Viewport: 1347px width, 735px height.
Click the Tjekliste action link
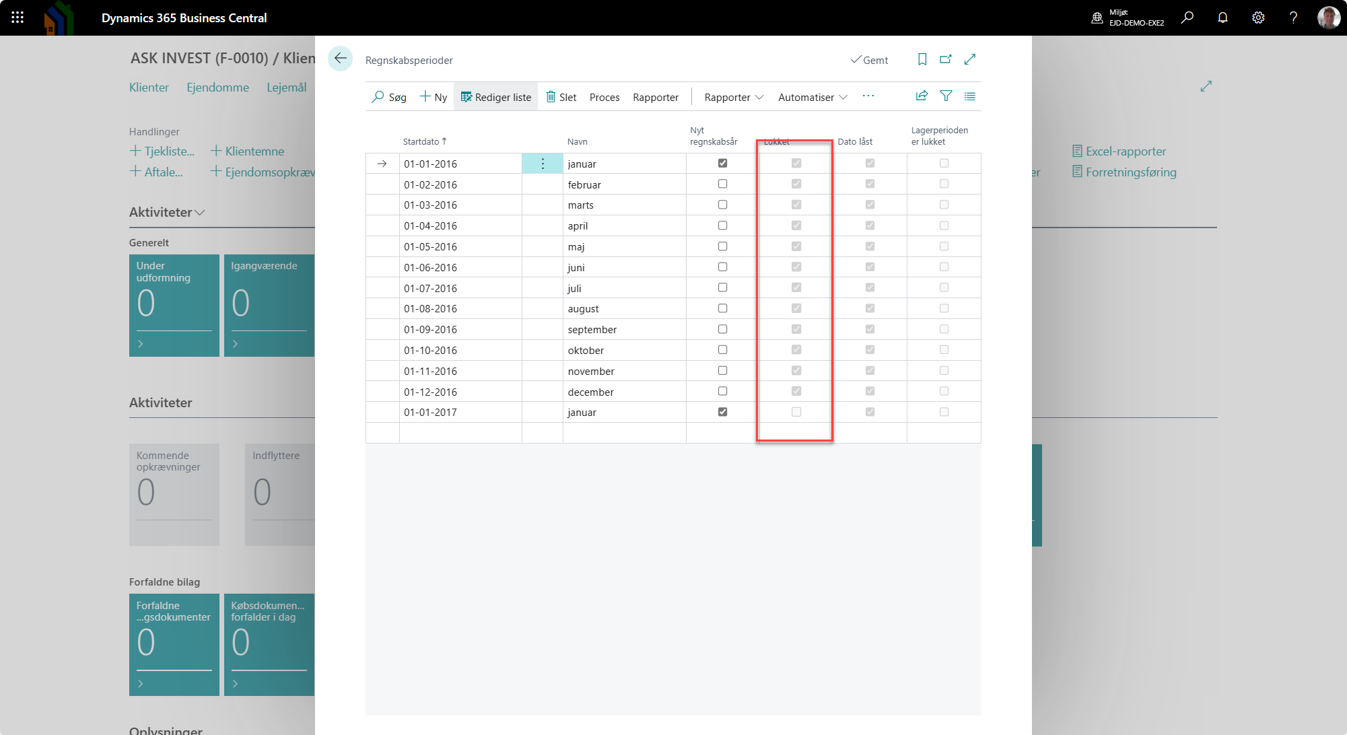162,151
